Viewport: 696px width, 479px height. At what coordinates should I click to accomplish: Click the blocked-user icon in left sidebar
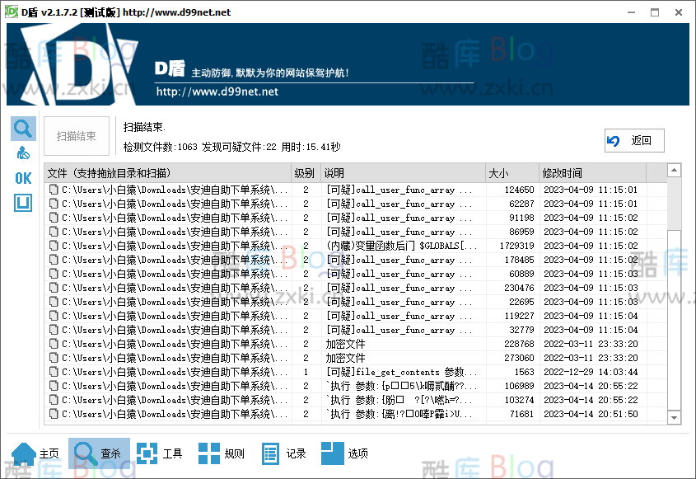coord(23,153)
